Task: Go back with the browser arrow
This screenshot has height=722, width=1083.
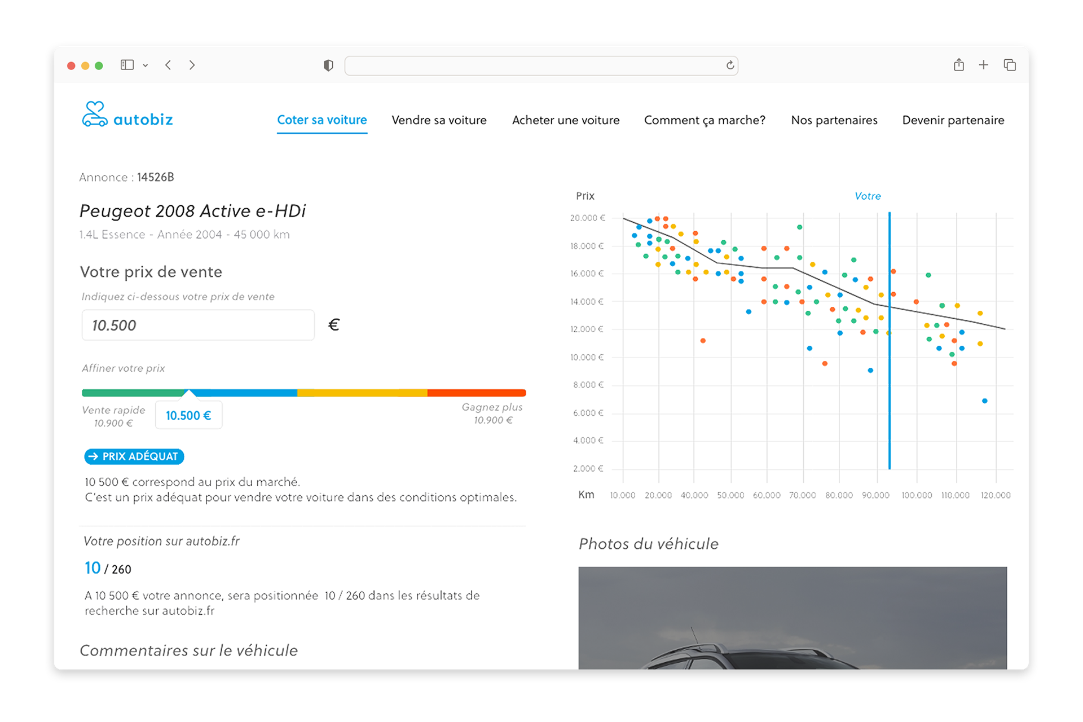Action: click(168, 65)
